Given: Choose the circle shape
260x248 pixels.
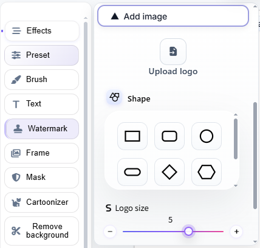Looking at the screenshot, I should tap(207, 136).
